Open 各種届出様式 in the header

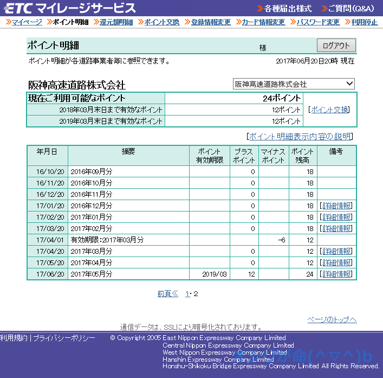point(288,9)
